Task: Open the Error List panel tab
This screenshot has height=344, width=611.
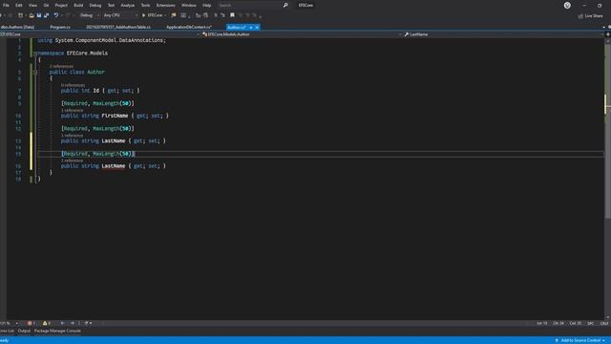Action: (x=7, y=331)
